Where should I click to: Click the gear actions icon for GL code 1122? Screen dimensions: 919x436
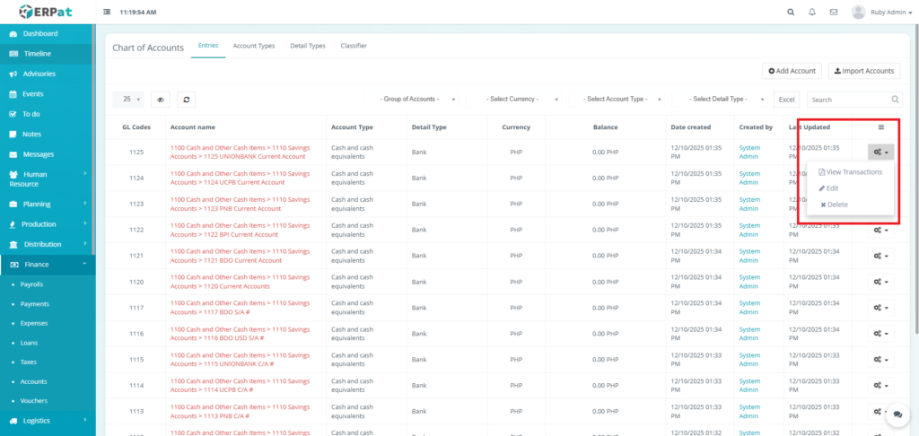click(x=880, y=230)
